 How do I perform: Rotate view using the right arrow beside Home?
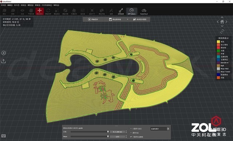pyautogui.click(x=226, y=22)
